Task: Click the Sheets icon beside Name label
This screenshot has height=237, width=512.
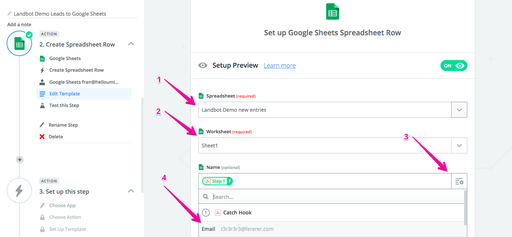Action: pos(201,167)
